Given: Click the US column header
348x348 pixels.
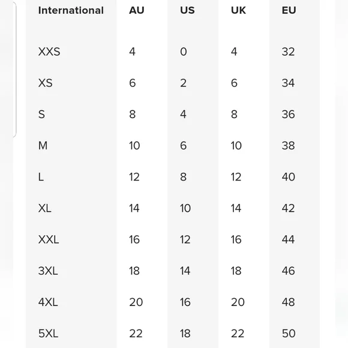Looking at the screenshot, I should point(187,10).
